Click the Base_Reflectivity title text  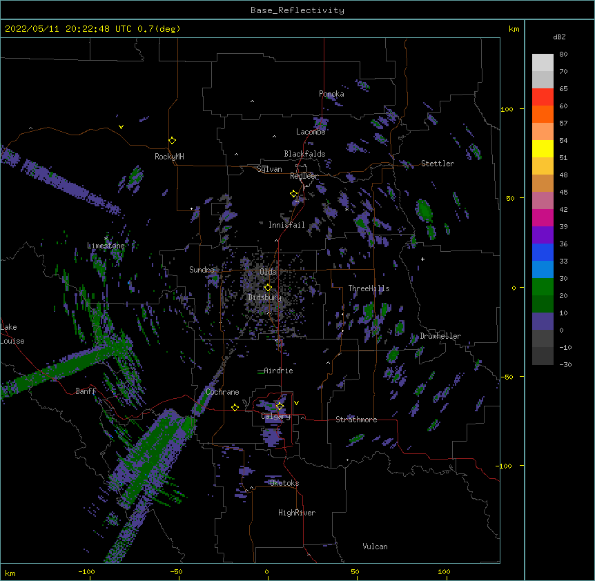pos(297,10)
